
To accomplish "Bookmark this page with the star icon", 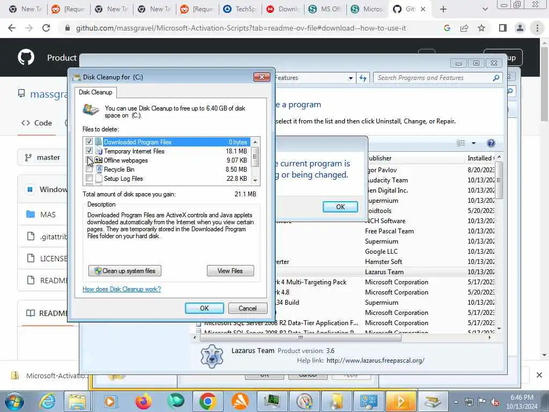I will (481, 28).
